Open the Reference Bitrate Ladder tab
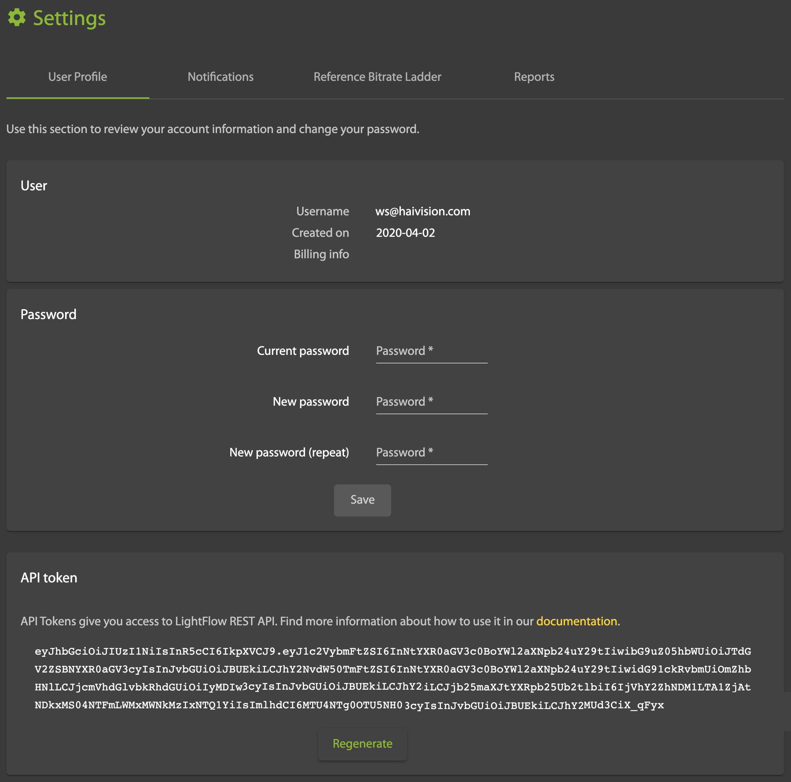791x782 pixels. pos(377,77)
